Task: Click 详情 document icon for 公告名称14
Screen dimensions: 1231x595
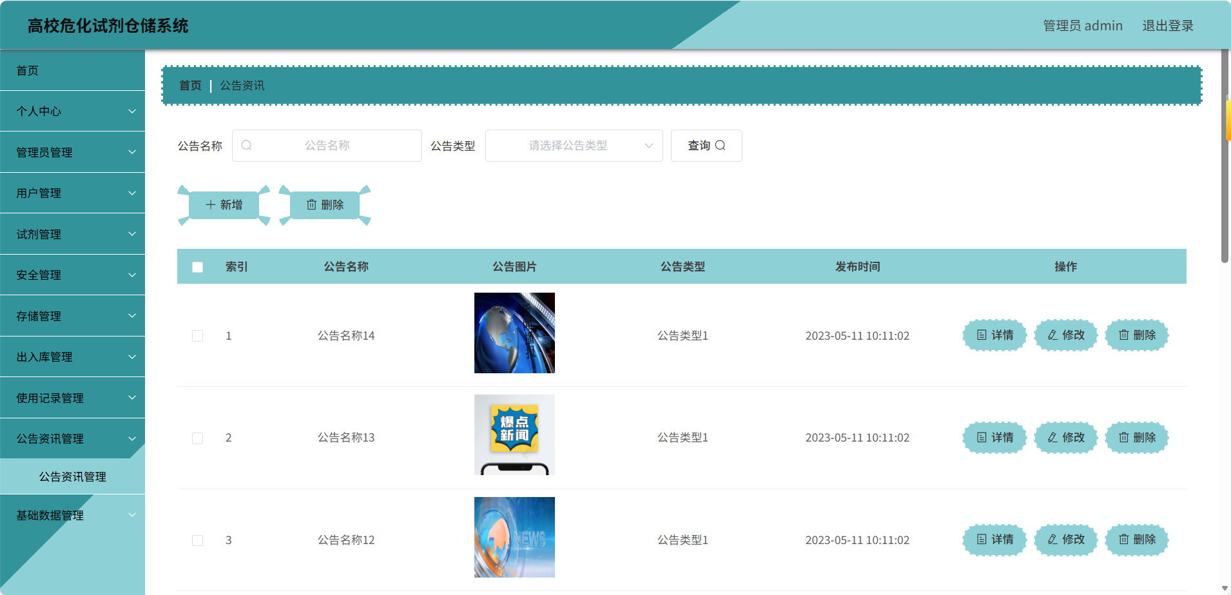Action: pyautogui.click(x=982, y=335)
